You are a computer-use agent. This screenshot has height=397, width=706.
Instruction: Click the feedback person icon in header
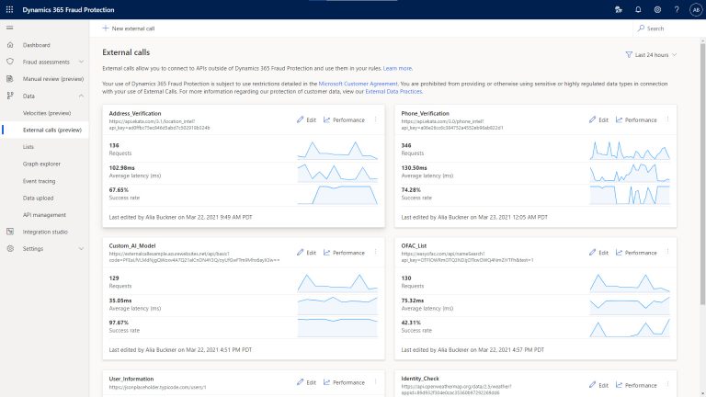click(x=619, y=9)
